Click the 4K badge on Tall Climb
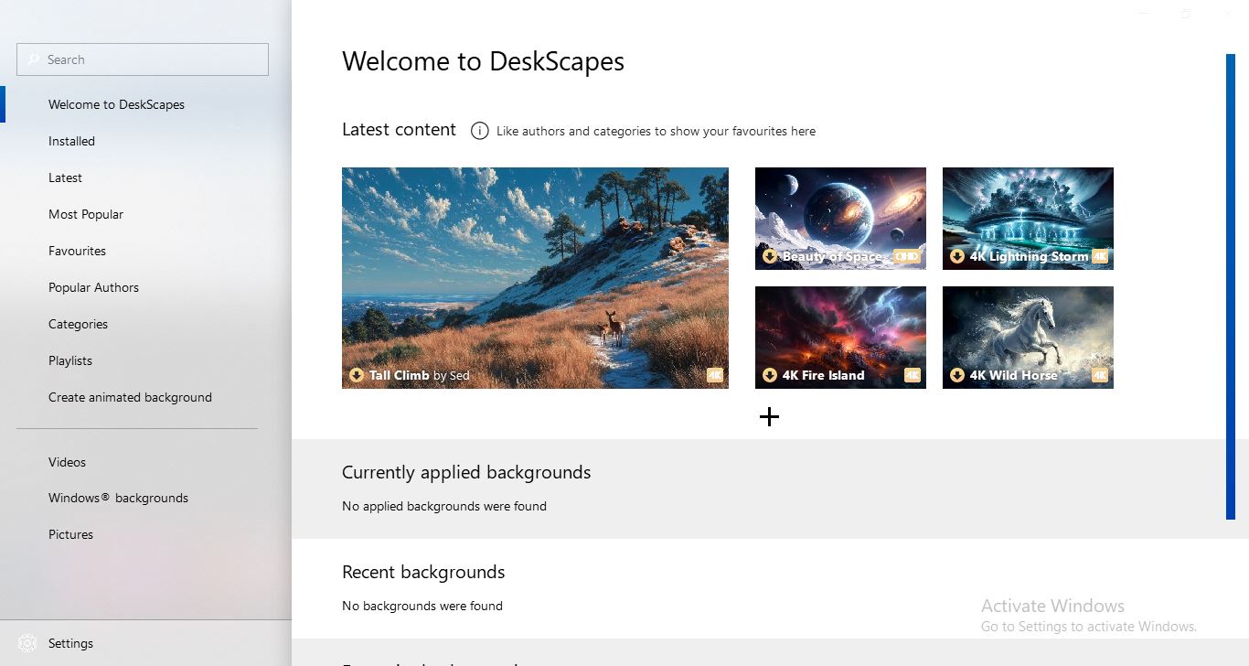The width and height of the screenshot is (1249, 666). point(715,375)
